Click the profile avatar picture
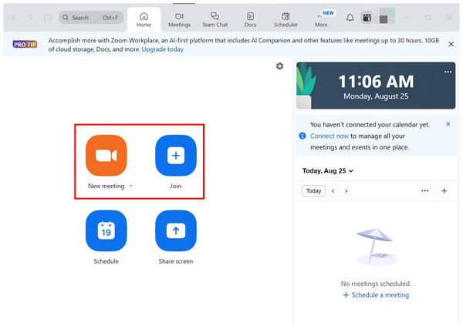 click(x=387, y=15)
